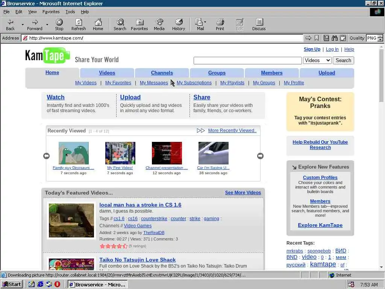Switch to the Members tab

point(271,73)
